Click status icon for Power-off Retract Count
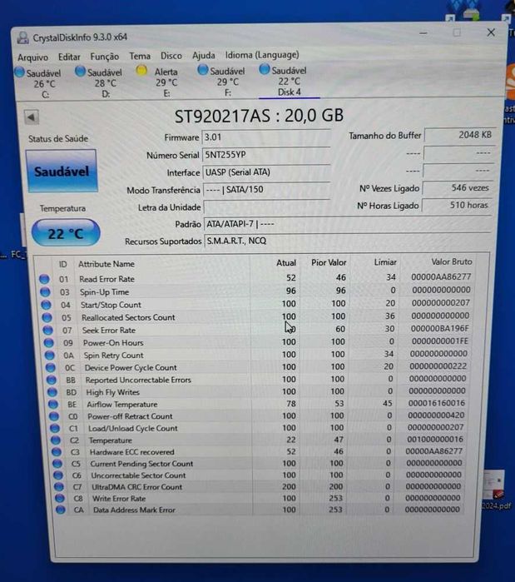Viewport: 515px width, 582px height. [x=54, y=416]
